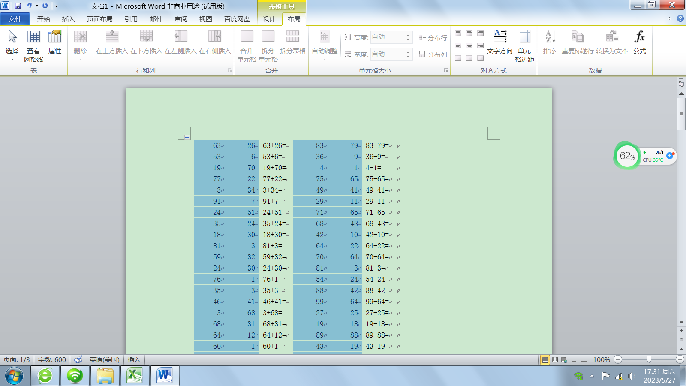Click the table move handle
The width and height of the screenshot is (686, 386).
pyautogui.click(x=187, y=137)
